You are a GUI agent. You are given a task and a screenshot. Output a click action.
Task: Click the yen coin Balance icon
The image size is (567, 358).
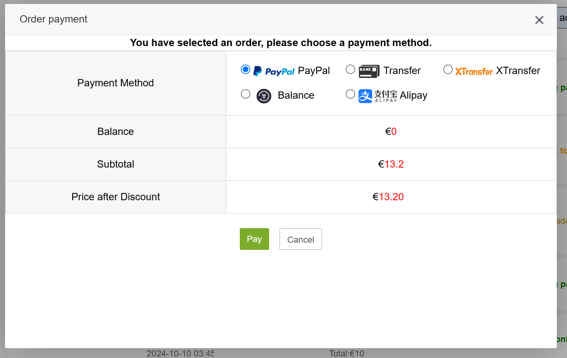pyautogui.click(x=264, y=96)
